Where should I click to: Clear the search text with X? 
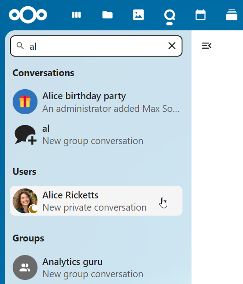(x=172, y=46)
